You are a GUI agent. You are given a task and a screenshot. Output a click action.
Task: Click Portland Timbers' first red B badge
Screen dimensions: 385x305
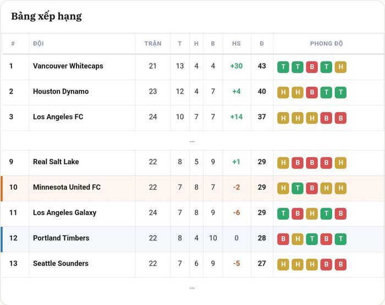(283, 239)
